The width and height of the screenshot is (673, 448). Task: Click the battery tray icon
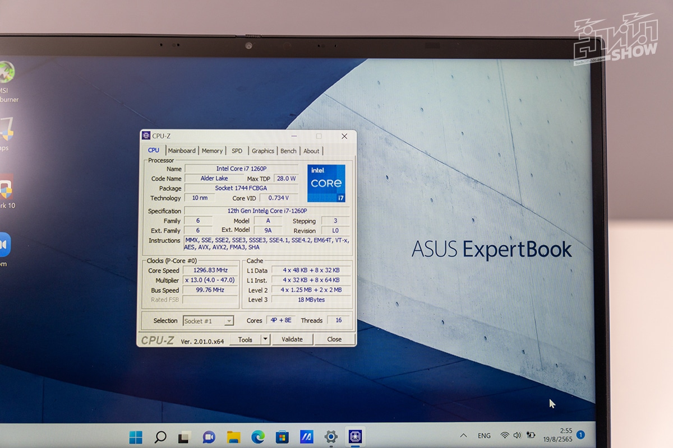click(x=531, y=435)
